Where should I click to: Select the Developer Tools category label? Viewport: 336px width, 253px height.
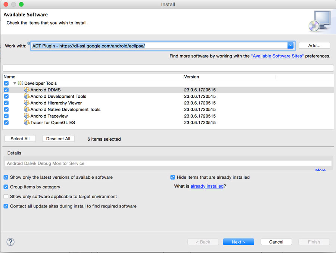(40, 83)
